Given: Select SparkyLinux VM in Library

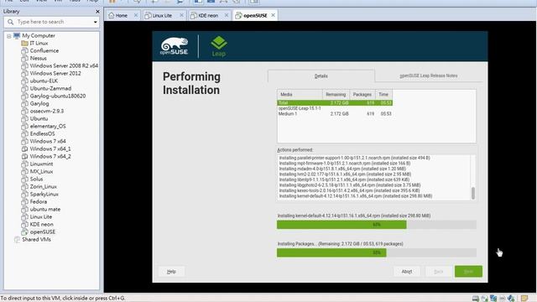Looking at the screenshot, I should tap(44, 194).
